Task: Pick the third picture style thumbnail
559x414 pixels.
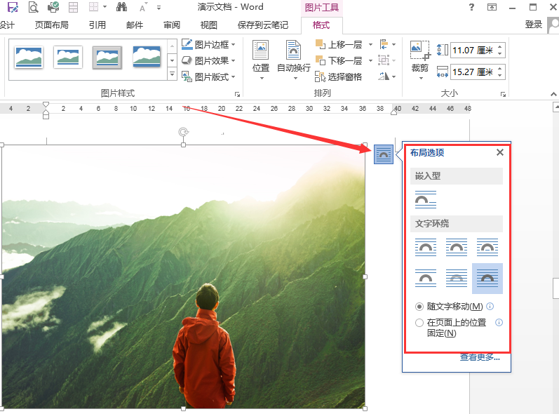Action: coord(107,58)
